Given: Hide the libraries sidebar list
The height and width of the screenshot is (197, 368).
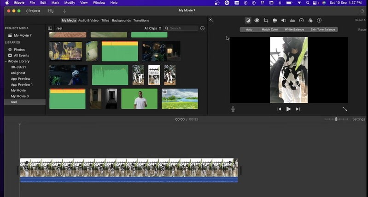Looking at the screenshot, I should (x=50, y=28).
